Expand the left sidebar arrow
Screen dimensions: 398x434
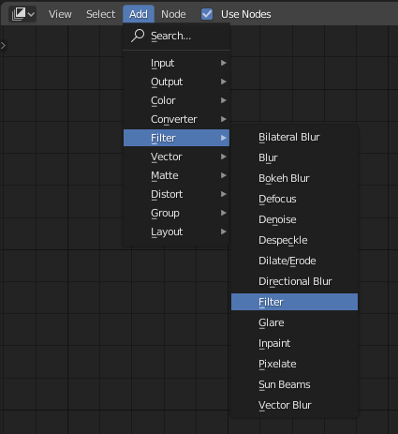coord(3,46)
